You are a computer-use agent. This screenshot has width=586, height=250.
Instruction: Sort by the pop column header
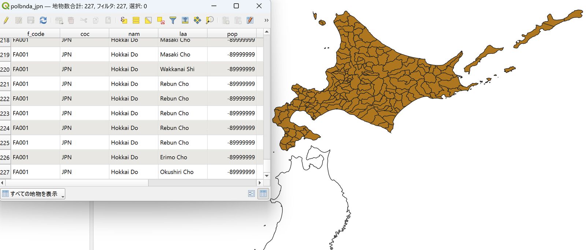(232, 34)
